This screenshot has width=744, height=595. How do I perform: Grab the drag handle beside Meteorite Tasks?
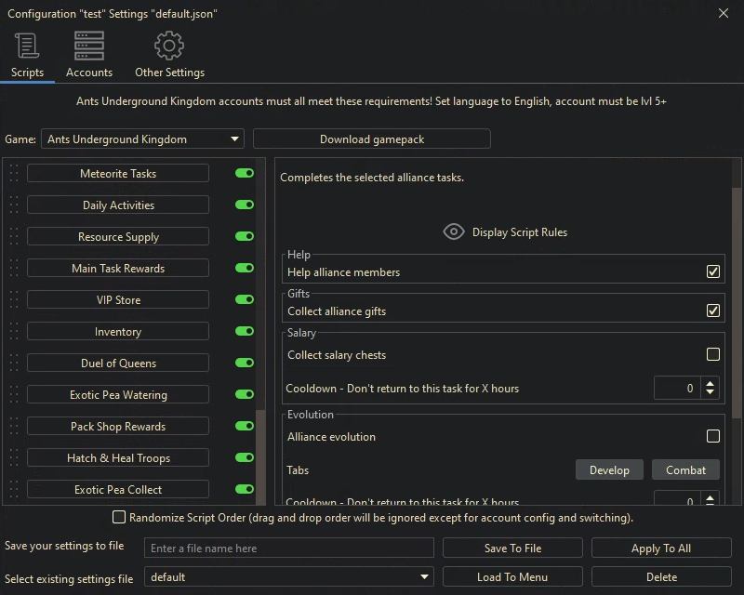click(14, 173)
